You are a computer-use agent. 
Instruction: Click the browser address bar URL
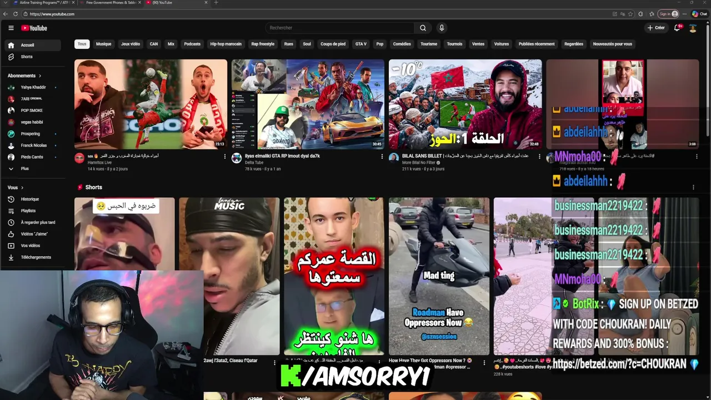52,14
